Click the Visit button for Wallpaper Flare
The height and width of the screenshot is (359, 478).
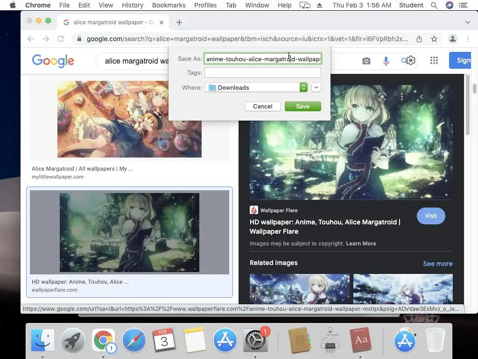point(431,216)
